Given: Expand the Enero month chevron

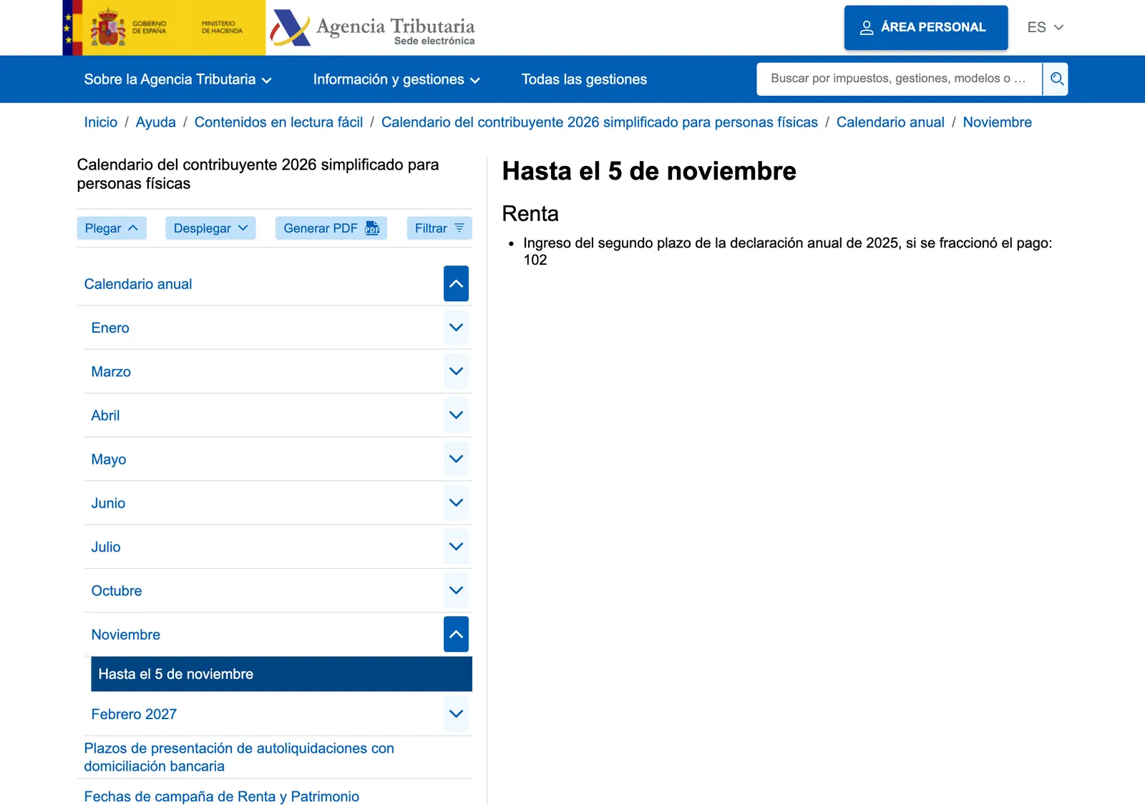Looking at the screenshot, I should pyautogui.click(x=456, y=328).
